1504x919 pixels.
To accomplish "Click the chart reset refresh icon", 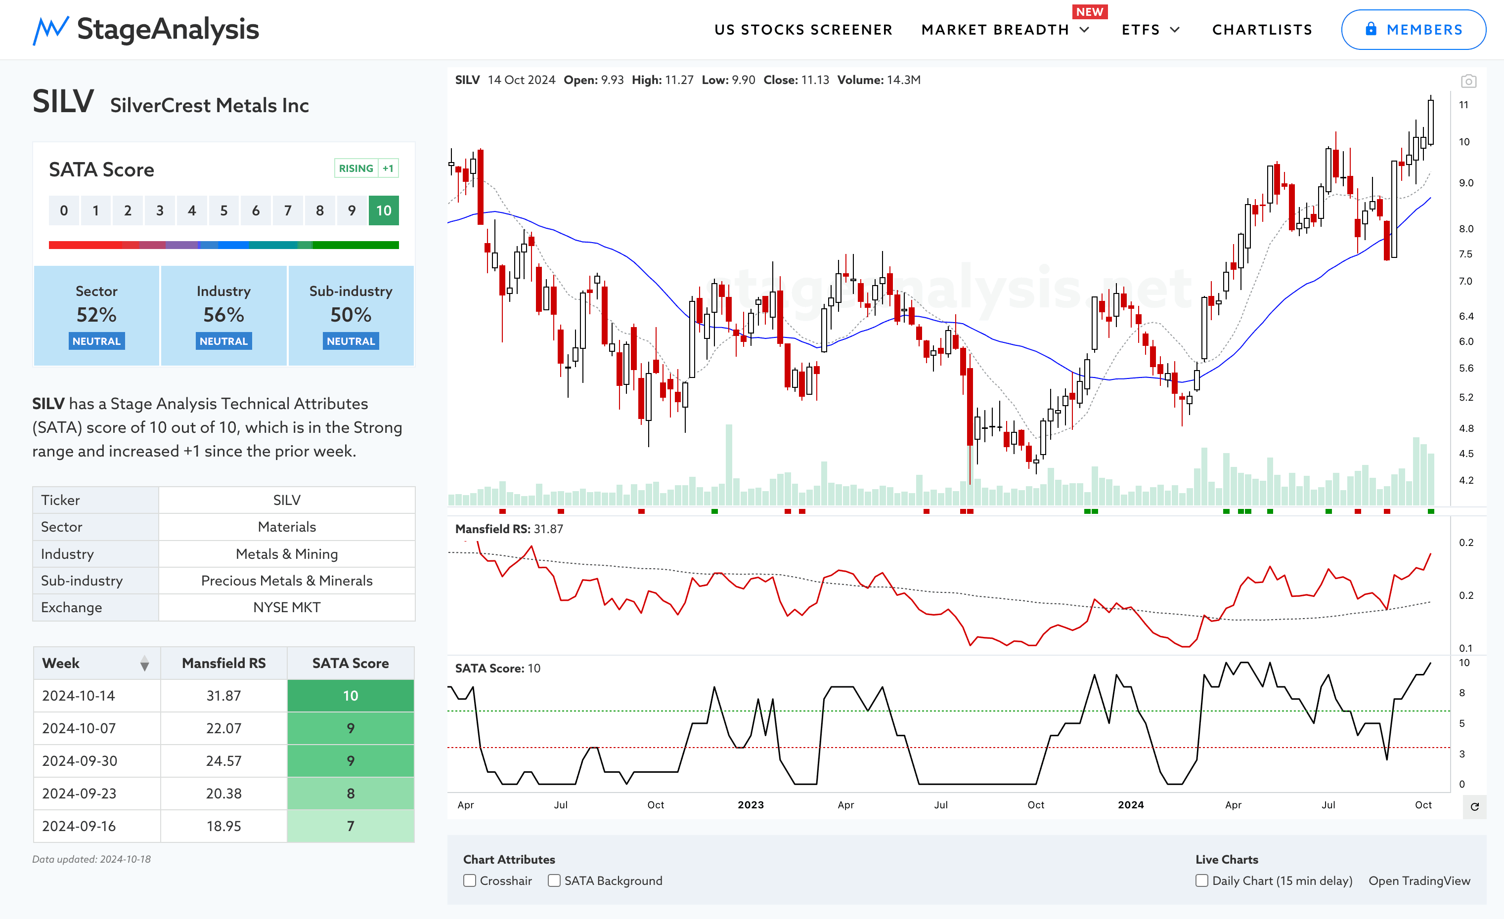I will 1475,807.
